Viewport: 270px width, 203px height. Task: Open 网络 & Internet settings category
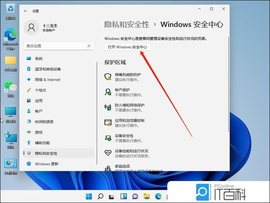tap(59, 79)
